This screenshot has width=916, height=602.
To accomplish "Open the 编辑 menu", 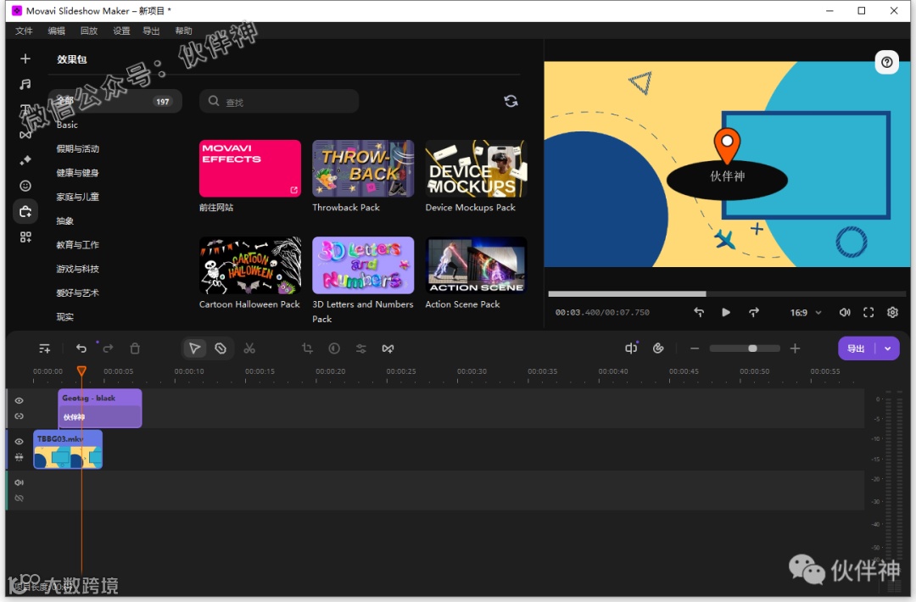I will [x=57, y=31].
